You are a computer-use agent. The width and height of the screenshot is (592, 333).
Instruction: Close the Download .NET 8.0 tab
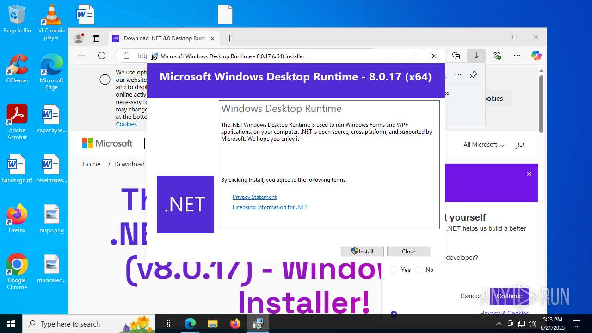tap(212, 38)
